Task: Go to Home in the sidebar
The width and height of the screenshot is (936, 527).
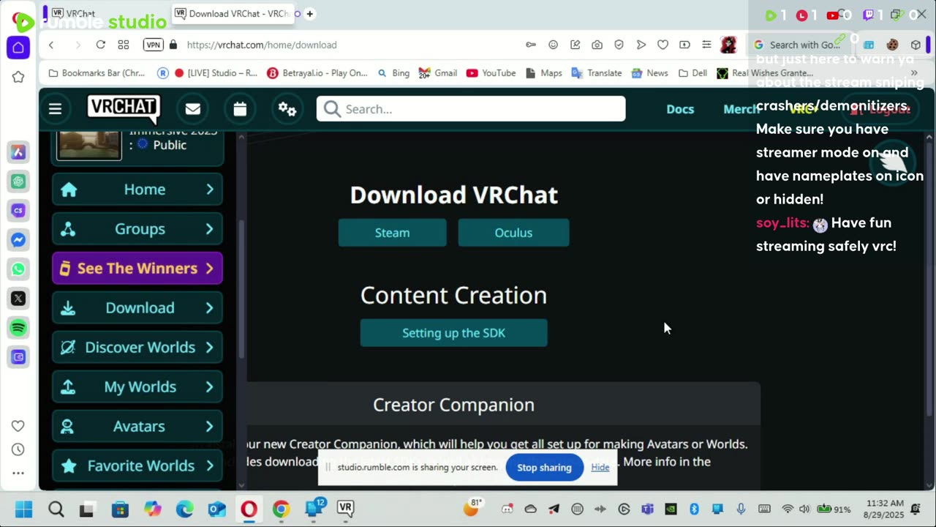Action: [x=137, y=190]
